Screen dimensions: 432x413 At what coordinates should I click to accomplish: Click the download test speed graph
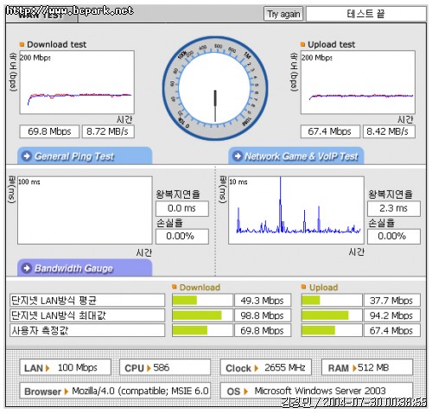click(x=77, y=82)
